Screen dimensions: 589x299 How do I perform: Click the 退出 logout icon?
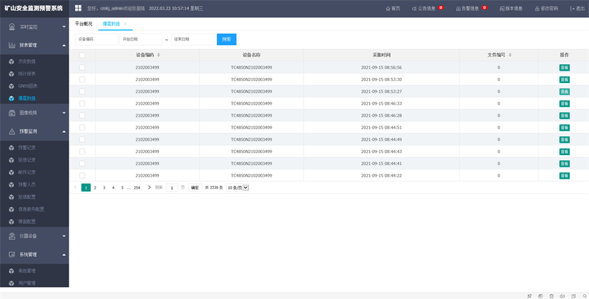click(x=573, y=9)
